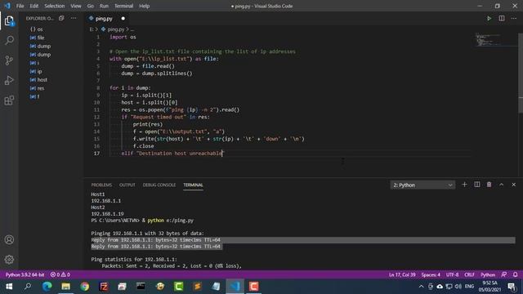
Task: Click CRLF end of line setting
Action: pyautogui.click(x=469, y=274)
